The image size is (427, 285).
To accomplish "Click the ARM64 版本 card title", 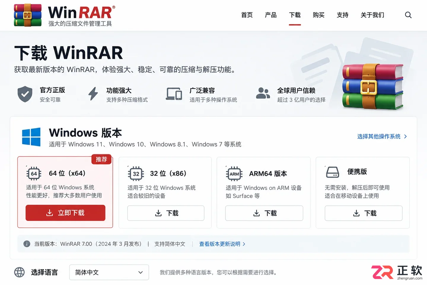I will (268, 174).
